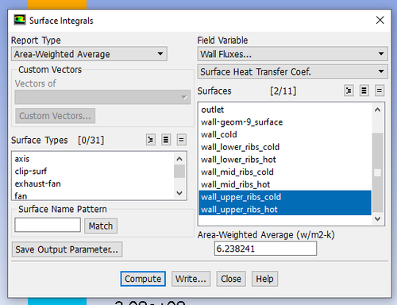397x305 pixels.
Task: Click the Write... button
Action: [191, 279]
